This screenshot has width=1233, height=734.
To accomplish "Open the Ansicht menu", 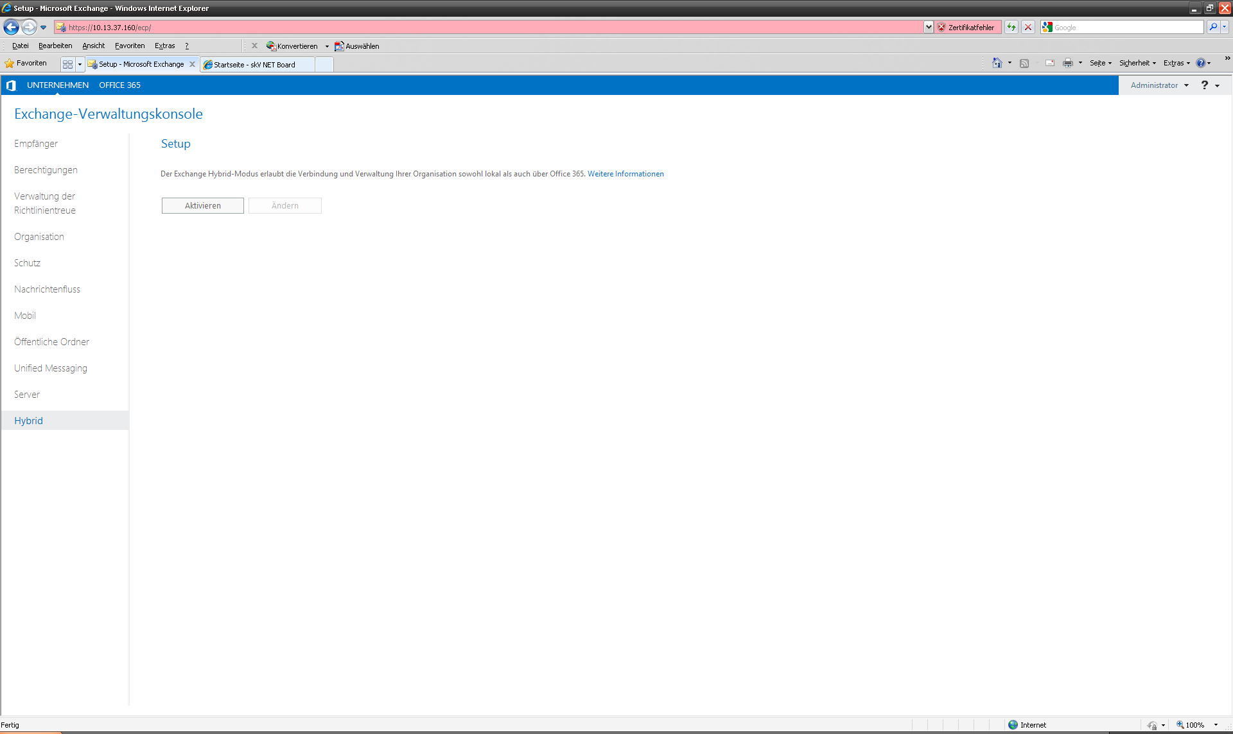I will 93,46.
